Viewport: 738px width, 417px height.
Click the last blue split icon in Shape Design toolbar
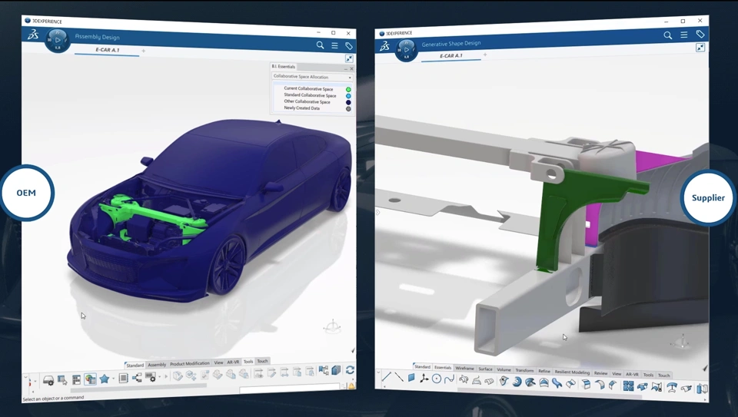[702, 389]
